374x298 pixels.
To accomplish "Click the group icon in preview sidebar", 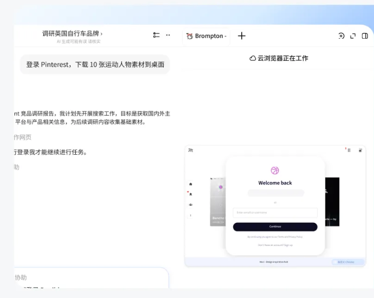I will tap(191, 205).
